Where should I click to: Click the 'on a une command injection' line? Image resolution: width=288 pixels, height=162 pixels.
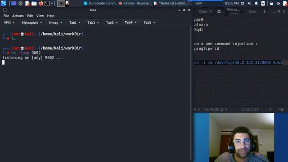(x=226, y=44)
